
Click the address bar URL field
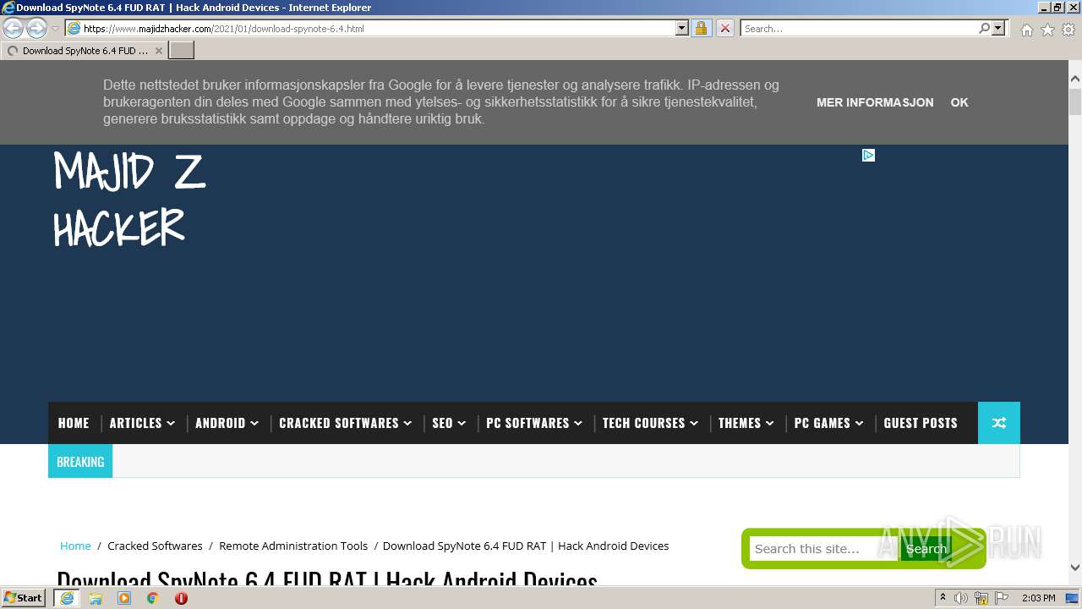pyautogui.click(x=370, y=28)
